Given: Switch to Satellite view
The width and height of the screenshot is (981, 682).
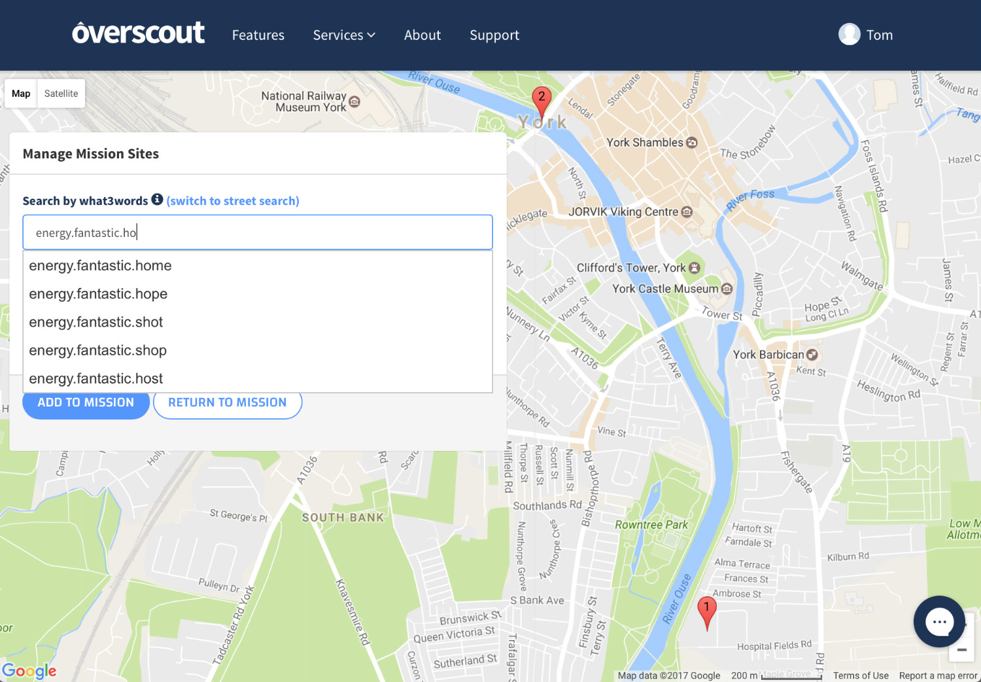Looking at the screenshot, I should 61,94.
